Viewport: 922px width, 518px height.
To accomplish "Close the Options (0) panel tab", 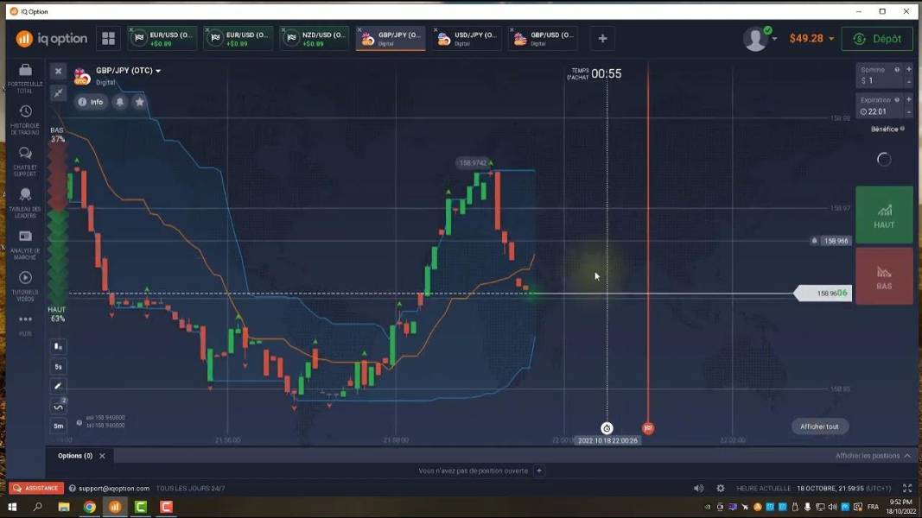I will coord(102,456).
